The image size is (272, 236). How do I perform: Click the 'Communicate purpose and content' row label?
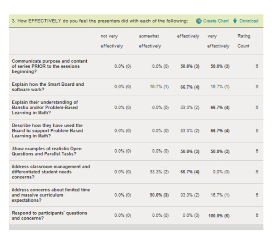50,66
